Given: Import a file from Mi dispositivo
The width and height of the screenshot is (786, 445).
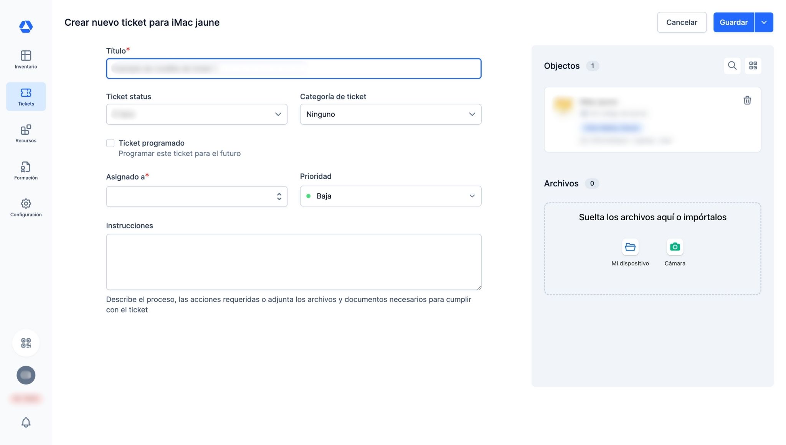Looking at the screenshot, I should (630, 247).
